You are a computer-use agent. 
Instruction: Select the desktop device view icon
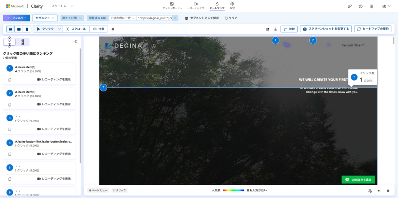point(10,29)
